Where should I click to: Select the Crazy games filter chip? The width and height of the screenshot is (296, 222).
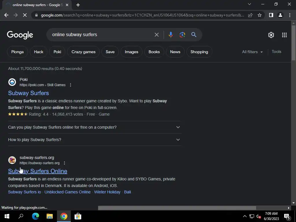click(84, 52)
